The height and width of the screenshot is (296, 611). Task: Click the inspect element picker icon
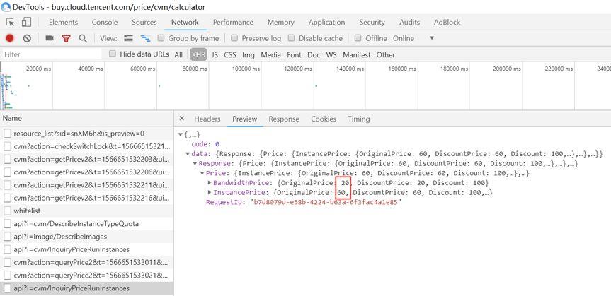(x=10, y=23)
